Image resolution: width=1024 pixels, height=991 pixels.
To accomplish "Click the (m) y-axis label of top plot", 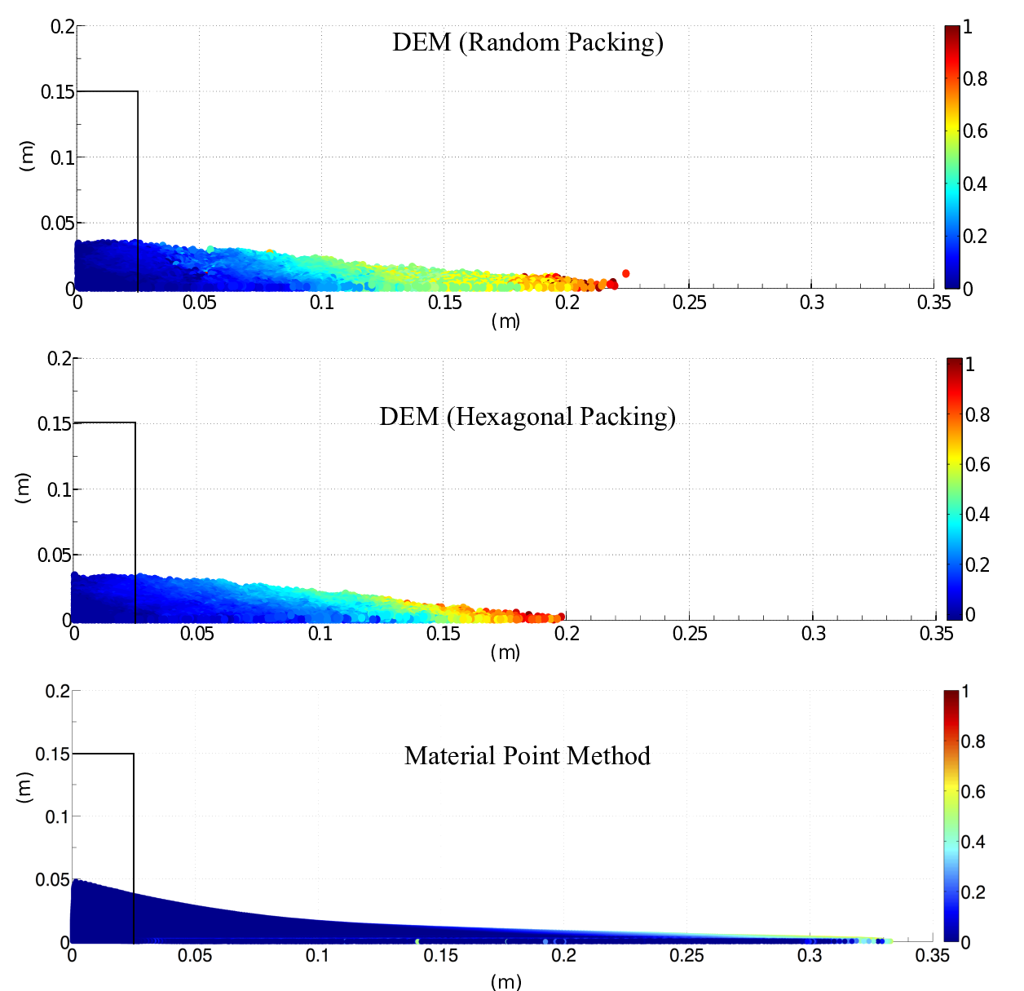I will coord(27,156).
